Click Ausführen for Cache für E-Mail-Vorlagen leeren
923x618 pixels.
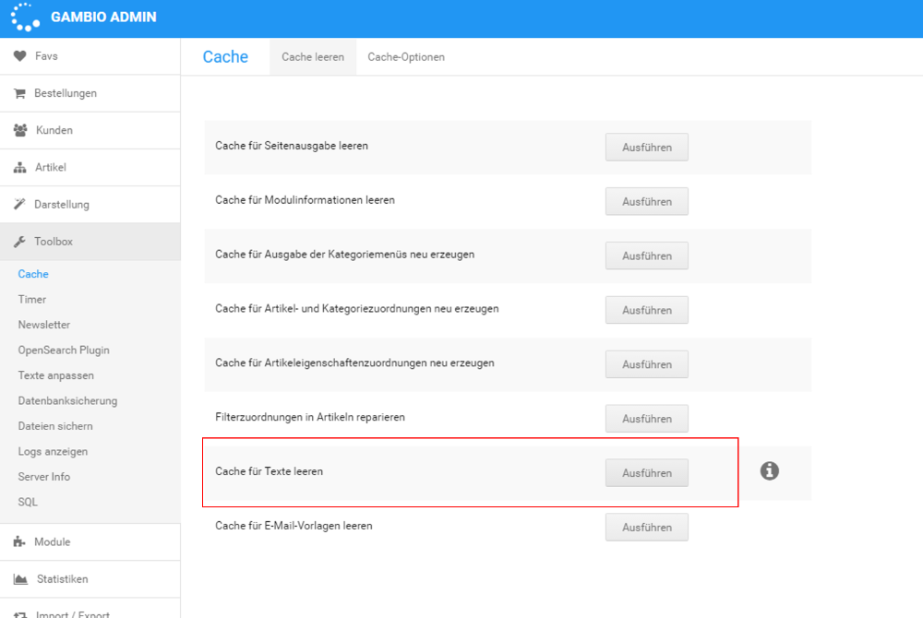point(647,528)
